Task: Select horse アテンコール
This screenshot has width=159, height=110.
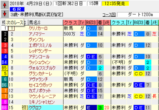Action: (39, 57)
